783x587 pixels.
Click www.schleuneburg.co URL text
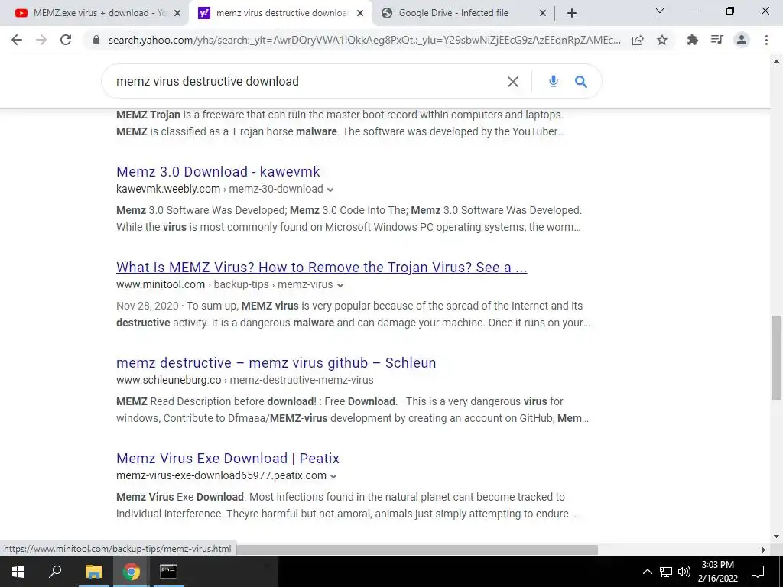(169, 380)
